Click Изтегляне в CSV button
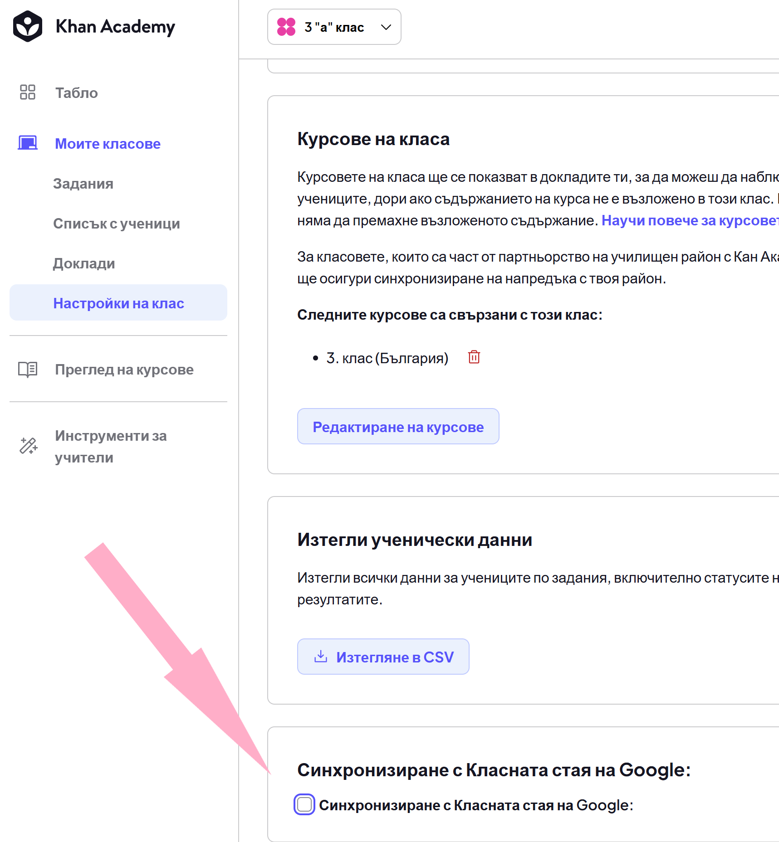This screenshot has height=842, width=779. (383, 657)
